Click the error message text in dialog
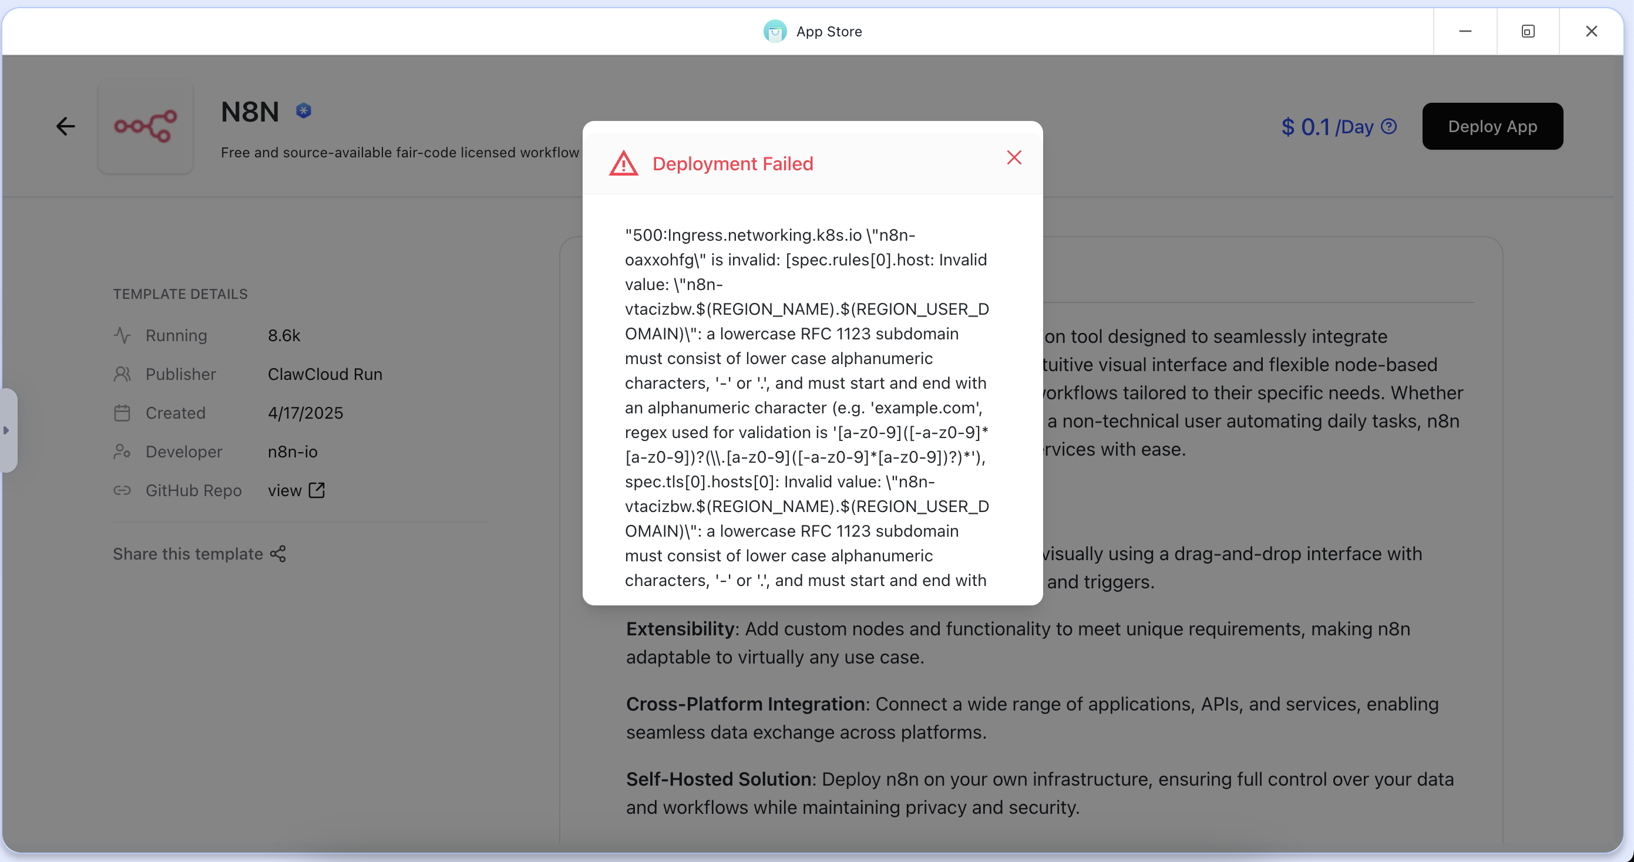Viewport: 1634px width, 862px height. 807,407
